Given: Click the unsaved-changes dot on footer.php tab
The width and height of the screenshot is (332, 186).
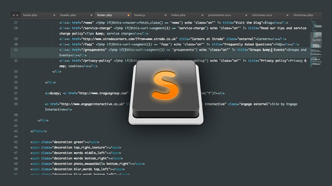Looking at the screenshot, I should point(128,15).
